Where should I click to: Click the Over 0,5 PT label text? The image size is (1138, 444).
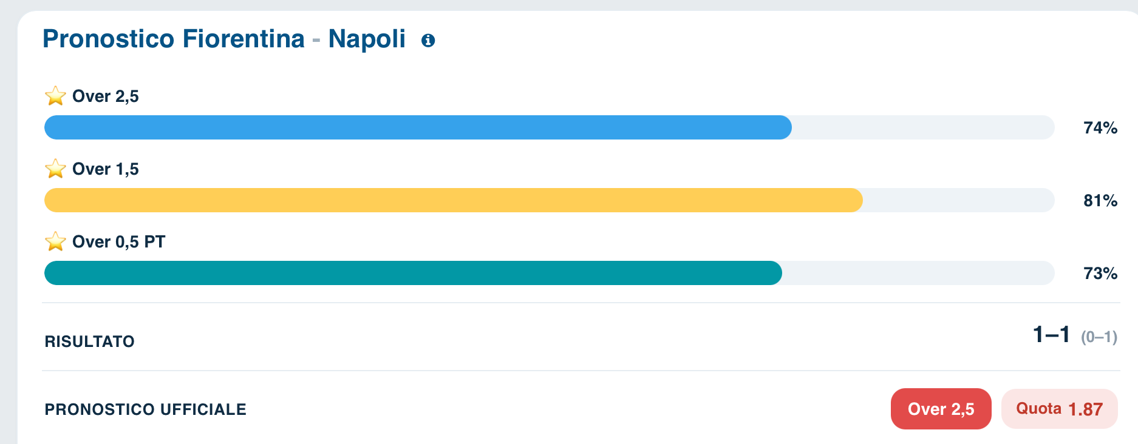point(119,242)
